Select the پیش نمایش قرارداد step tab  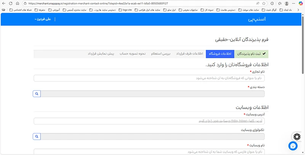point(101,54)
